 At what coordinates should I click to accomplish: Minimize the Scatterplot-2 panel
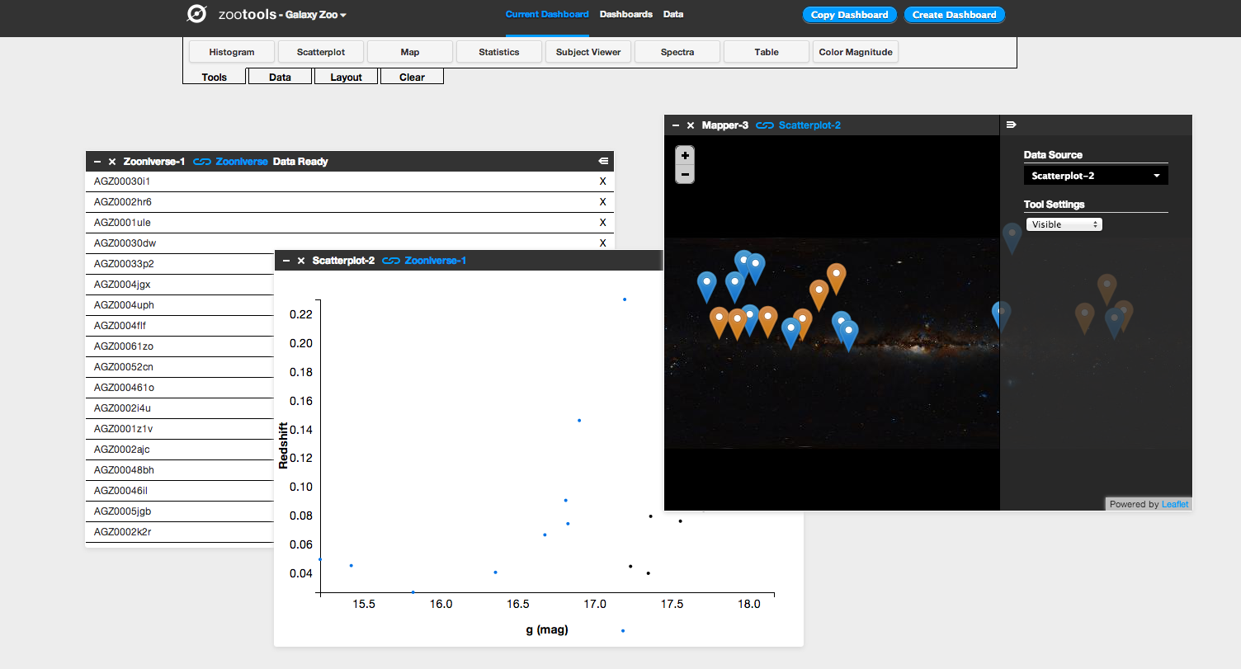pos(286,261)
